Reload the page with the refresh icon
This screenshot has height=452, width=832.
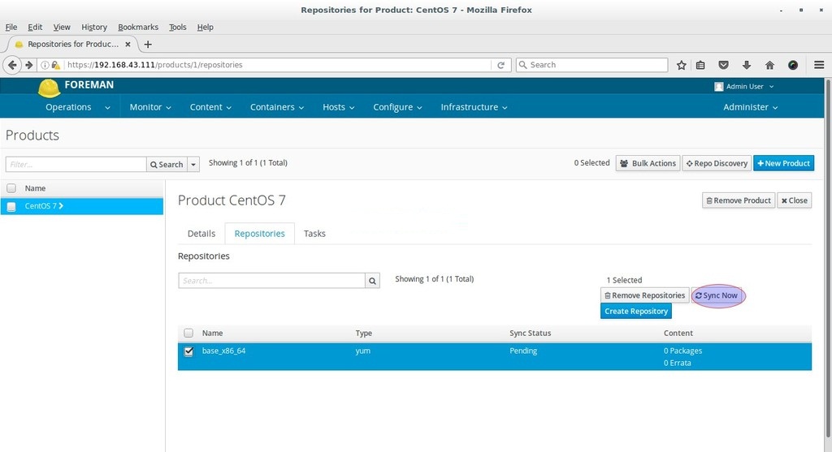click(x=500, y=65)
